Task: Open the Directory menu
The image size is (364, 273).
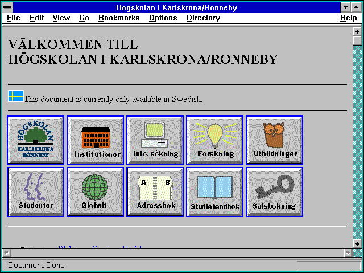Action: (203, 18)
